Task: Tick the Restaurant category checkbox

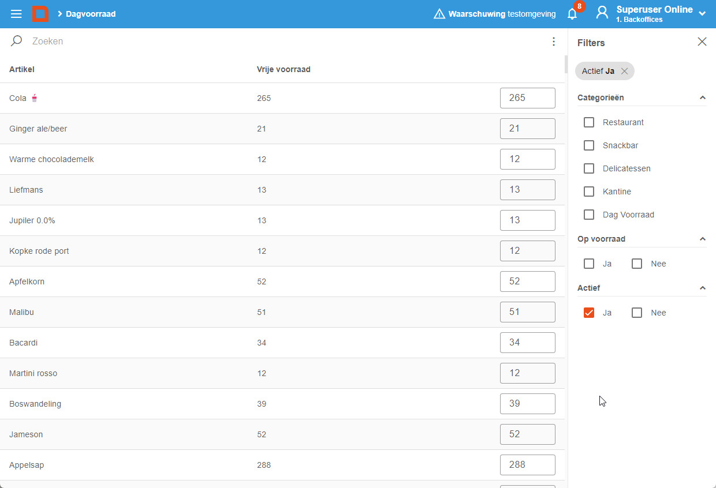Action: 589,122
